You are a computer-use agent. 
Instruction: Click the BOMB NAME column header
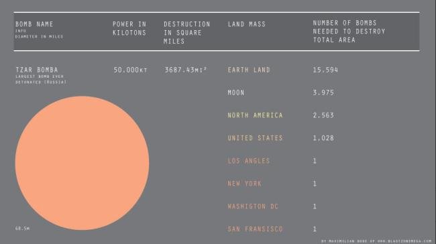(34, 24)
